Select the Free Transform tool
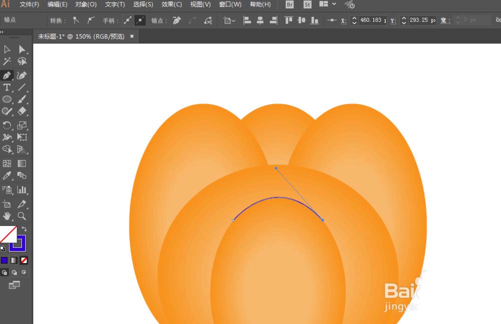This screenshot has width=501, height=324. tap(22, 137)
